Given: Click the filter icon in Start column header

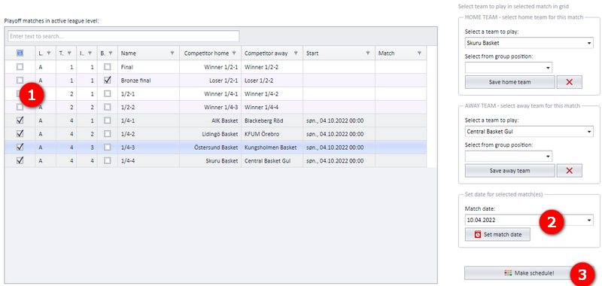Looking at the screenshot, I should pyautogui.click(x=367, y=53).
